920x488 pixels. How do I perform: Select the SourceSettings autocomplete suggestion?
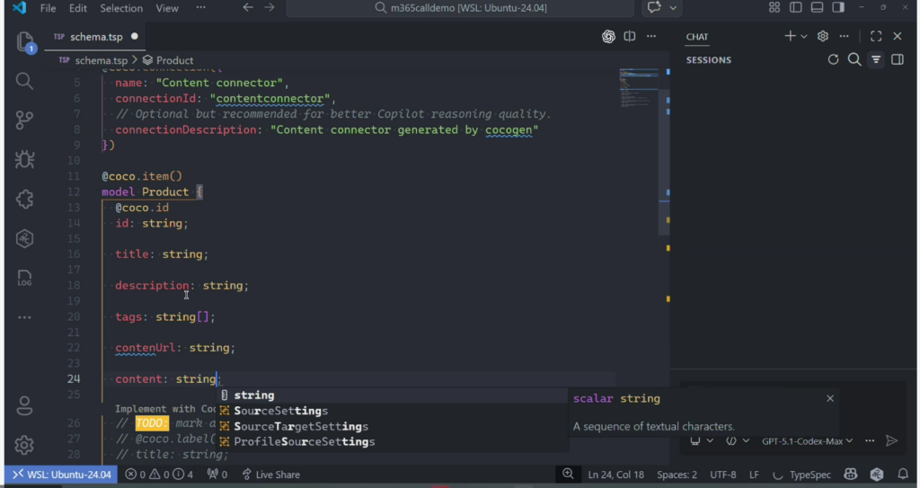(x=280, y=411)
